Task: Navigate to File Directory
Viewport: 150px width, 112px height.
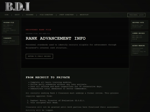Action: [46, 15]
